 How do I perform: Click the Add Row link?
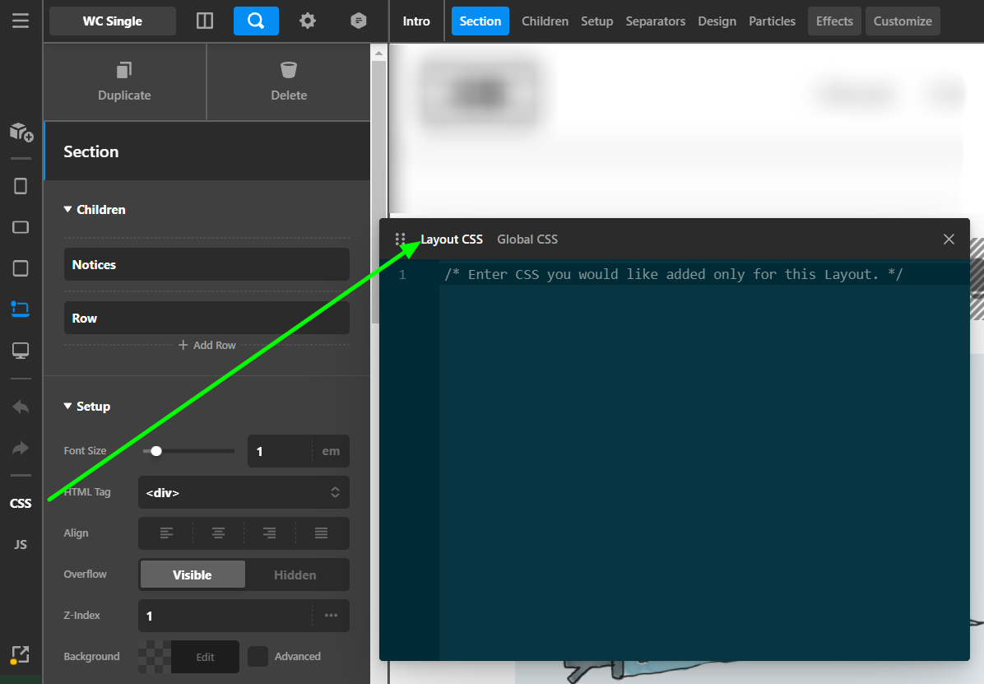207,346
